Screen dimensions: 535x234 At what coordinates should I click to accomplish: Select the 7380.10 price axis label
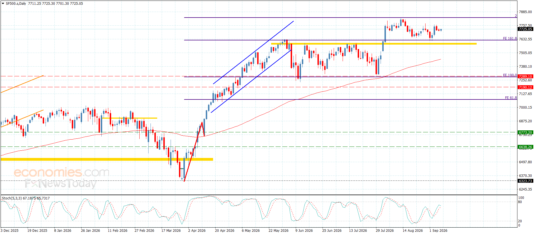(525, 67)
